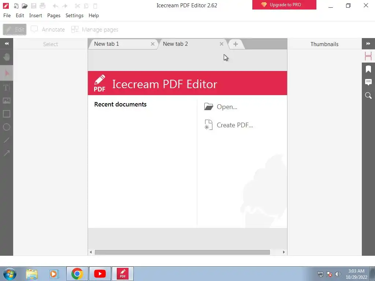Click the redo arrow icon
This screenshot has width=375, height=281.
[64, 6]
